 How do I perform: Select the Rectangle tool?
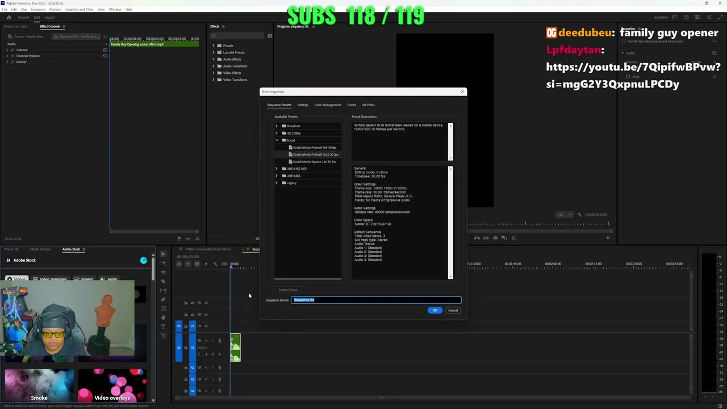tap(164, 308)
